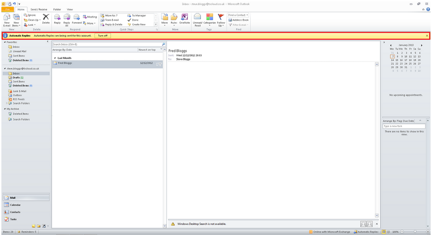The image size is (432, 236).
Task: Collapse the Favorites group
Action: [5, 42]
